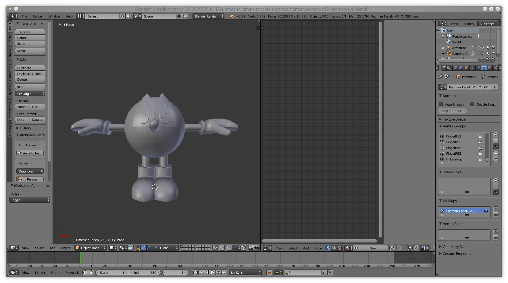508x283 pixels.
Task: Jump to the first frame
Action: pos(195,272)
